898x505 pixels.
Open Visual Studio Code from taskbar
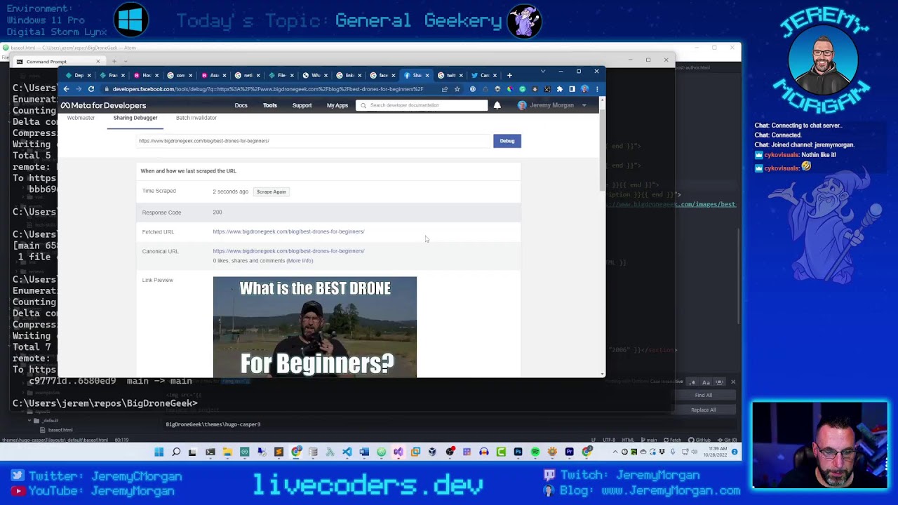click(347, 452)
